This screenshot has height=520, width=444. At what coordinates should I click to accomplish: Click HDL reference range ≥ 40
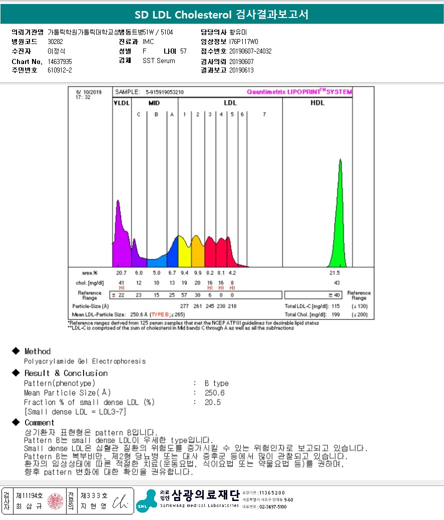coord(334,295)
